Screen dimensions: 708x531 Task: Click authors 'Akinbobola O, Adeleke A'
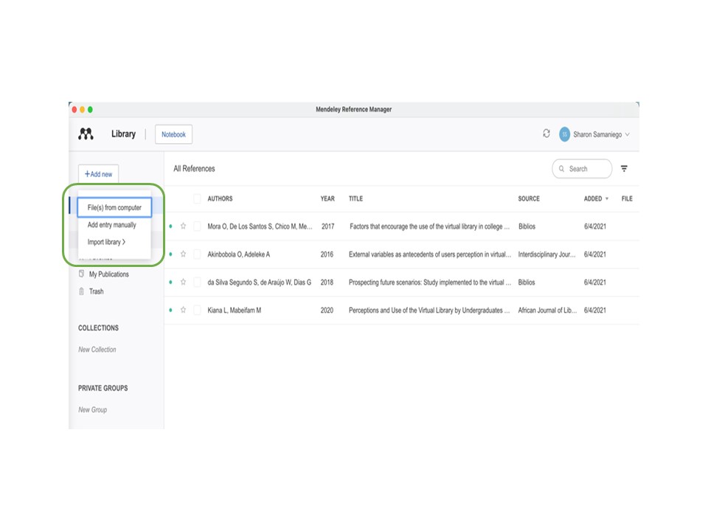[238, 254]
